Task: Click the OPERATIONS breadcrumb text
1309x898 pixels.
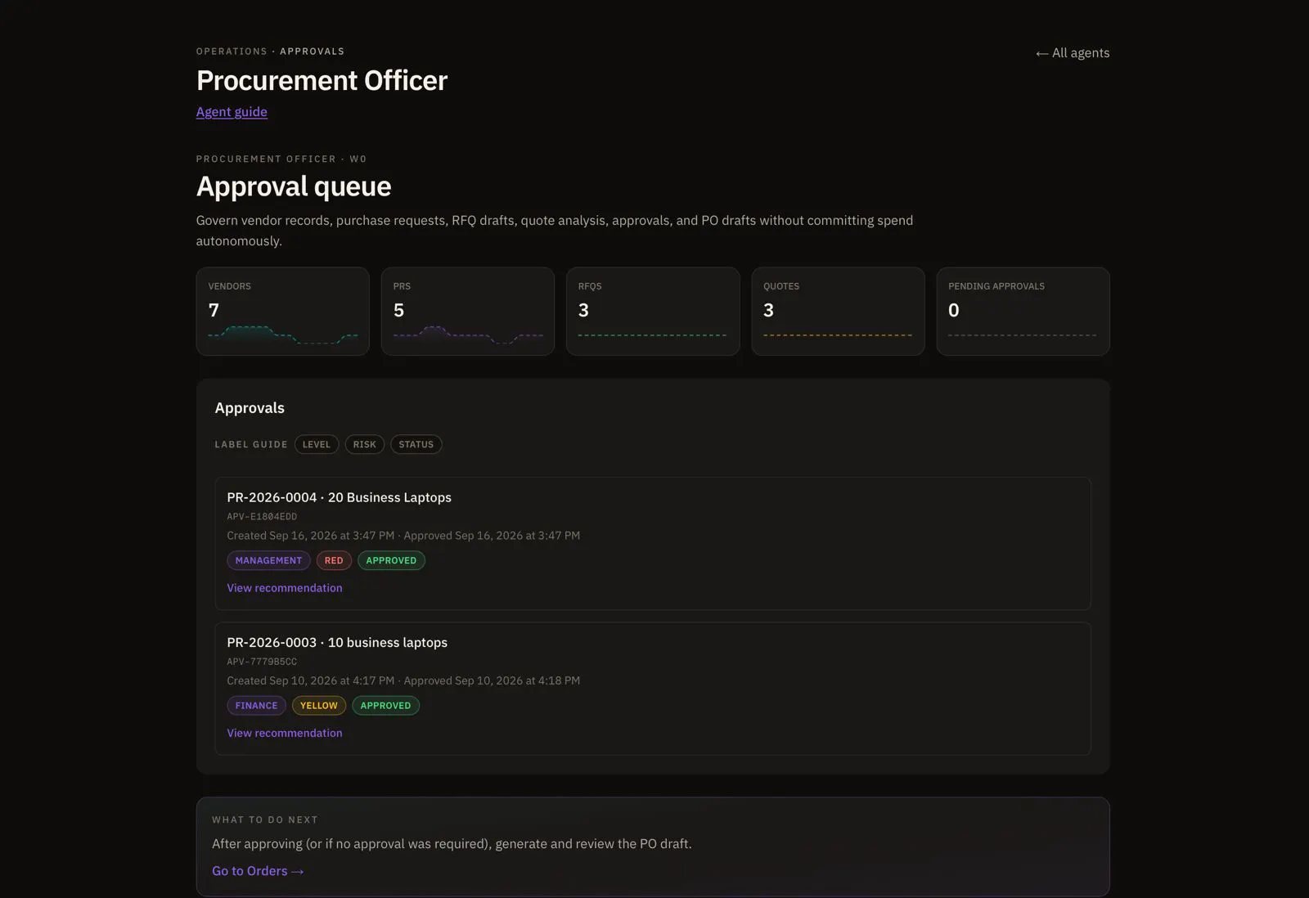Action: [x=232, y=51]
